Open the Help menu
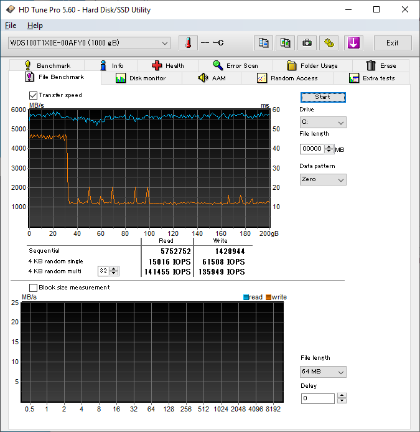420x432 pixels. 35,26
